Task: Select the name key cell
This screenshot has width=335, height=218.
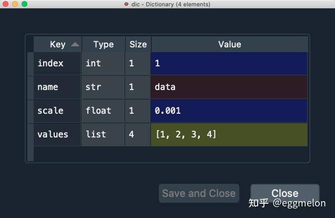Action: pos(57,87)
